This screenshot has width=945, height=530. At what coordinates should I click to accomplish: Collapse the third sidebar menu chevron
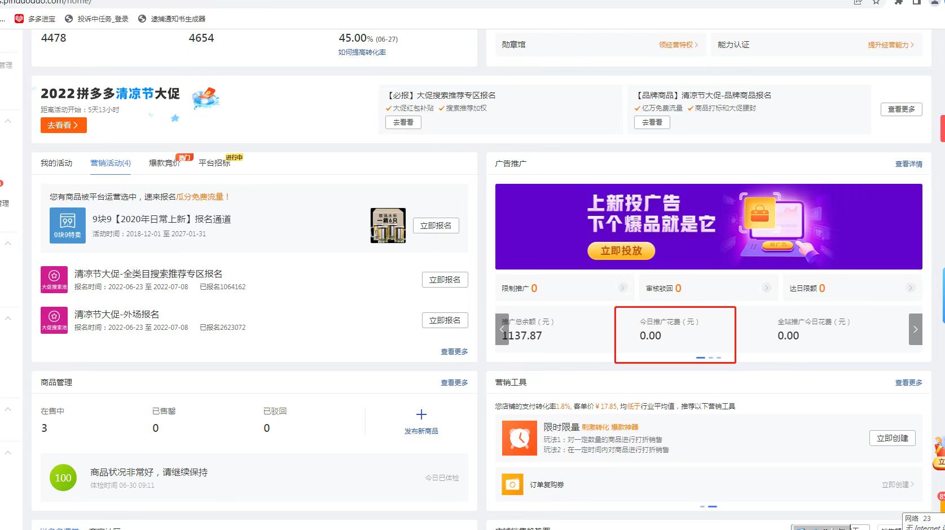[8, 318]
